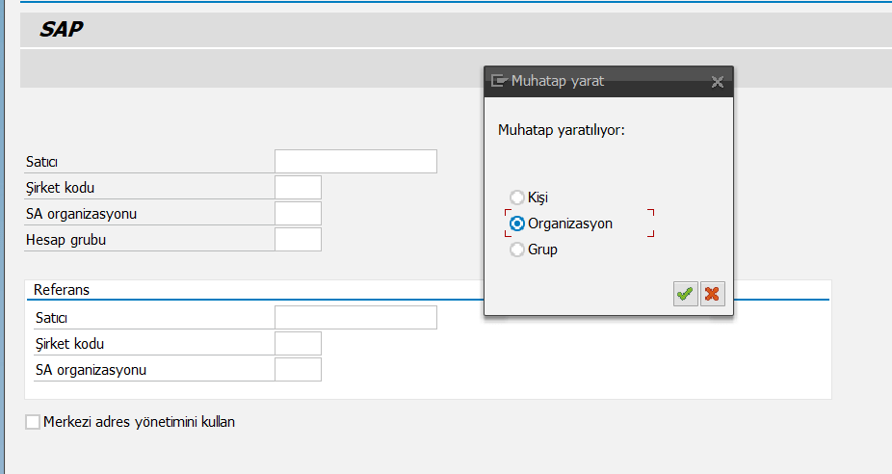Focus the top Şirket kodu field
The height and width of the screenshot is (474, 892).
pos(298,187)
